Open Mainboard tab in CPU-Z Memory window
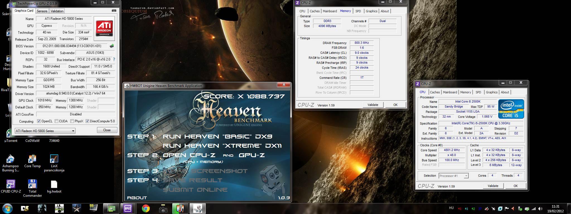Viewport: 571px width, 214px height. (330, 11)
